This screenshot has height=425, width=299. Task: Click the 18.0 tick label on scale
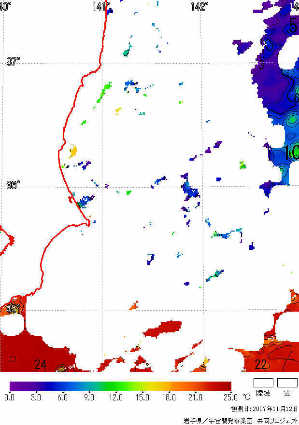pyautogui.click(x=169, y=398)
